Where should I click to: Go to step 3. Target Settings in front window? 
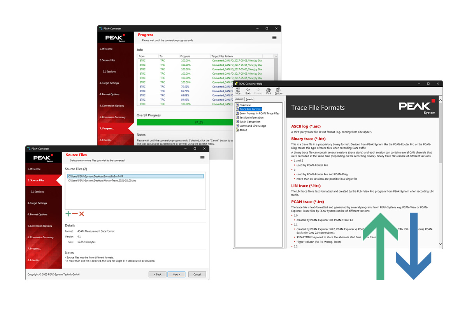37,203
